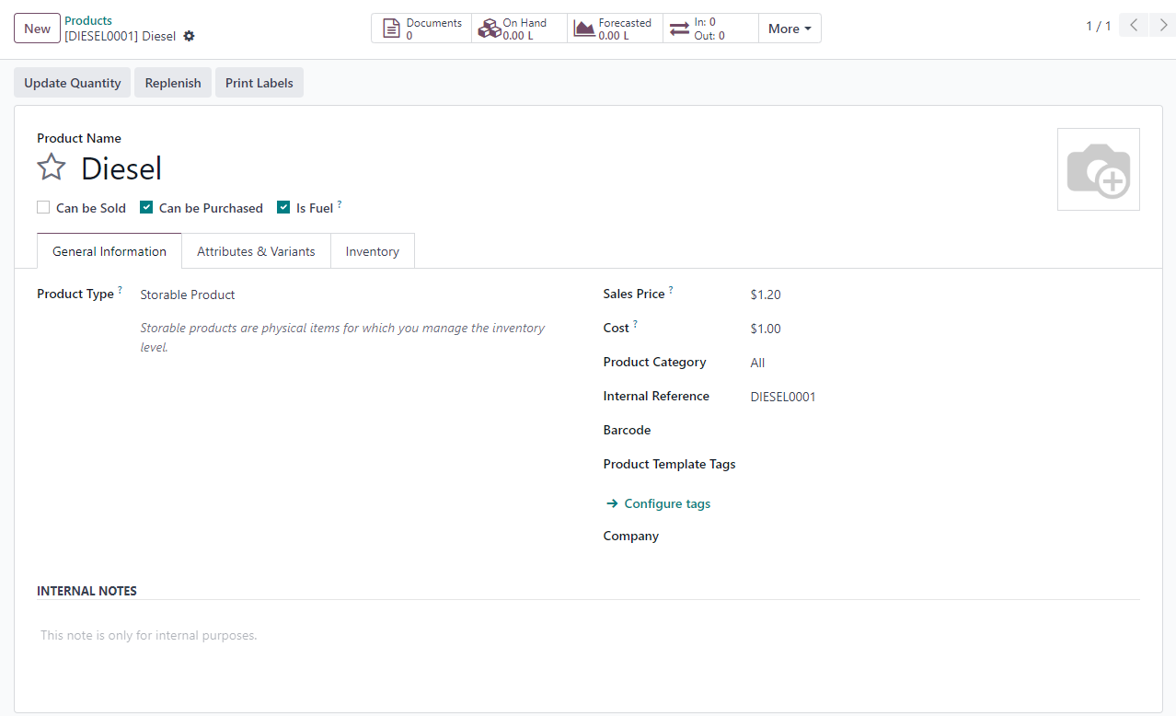1176x716 pixels.
Task: Click the arrow icon before Configure tags
Action: [x=612, y=503]
